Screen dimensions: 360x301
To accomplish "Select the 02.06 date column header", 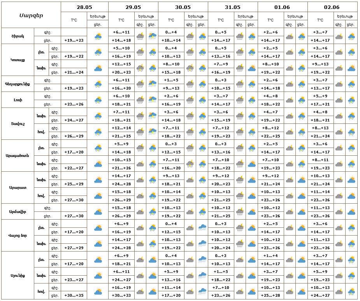I will pos(332,7).
